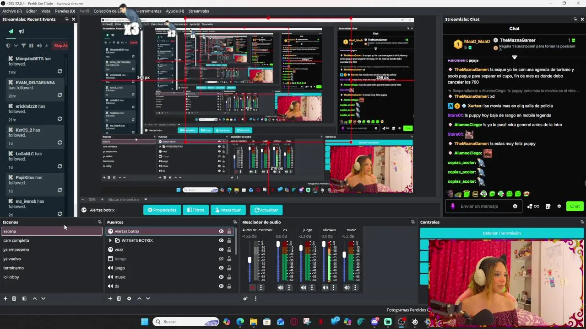Viewport: 586px width, 329px height.
Task: Undock the Escenas panel
Action: (x=99, y=222)
